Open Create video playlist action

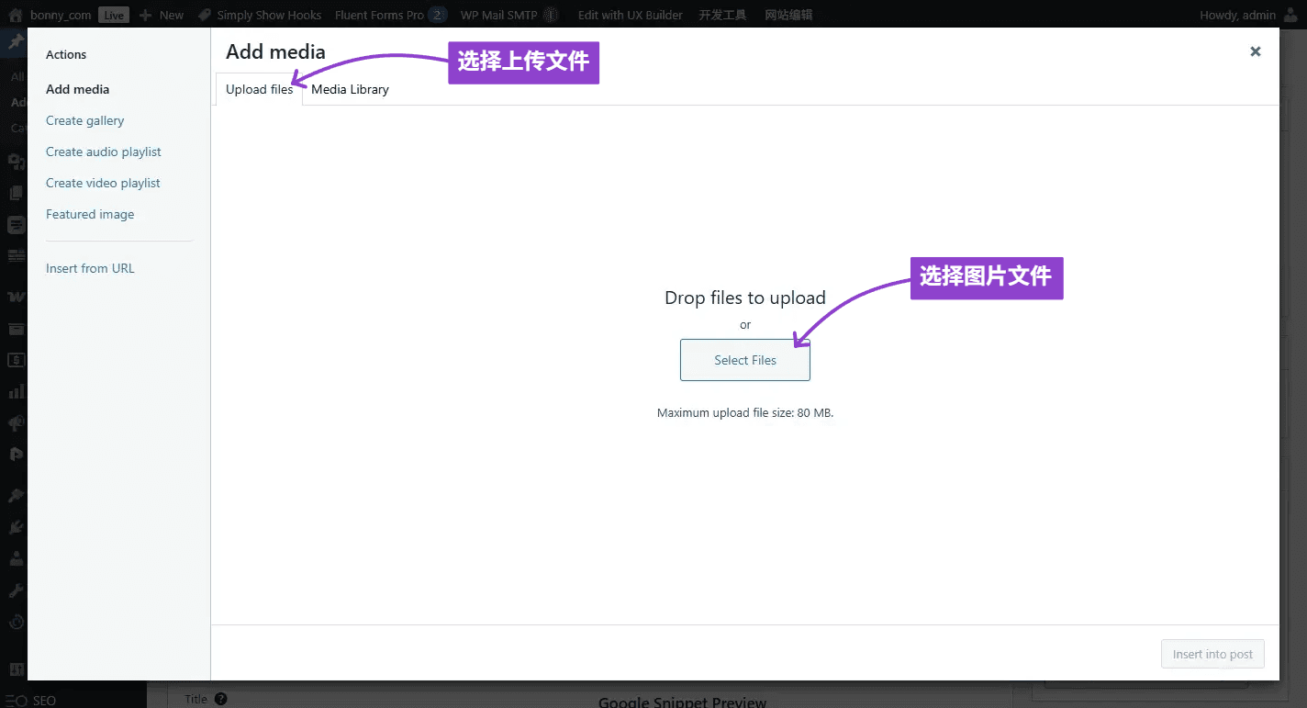pyautogui.click(x=103, y=183)
